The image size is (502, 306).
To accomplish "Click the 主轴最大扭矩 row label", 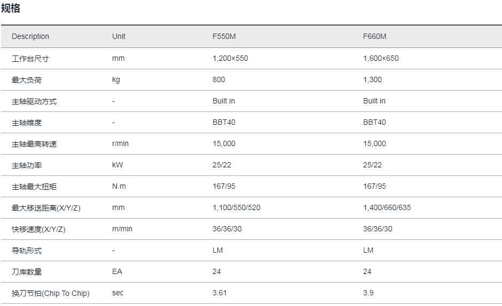I will click(x=34, y=186).
